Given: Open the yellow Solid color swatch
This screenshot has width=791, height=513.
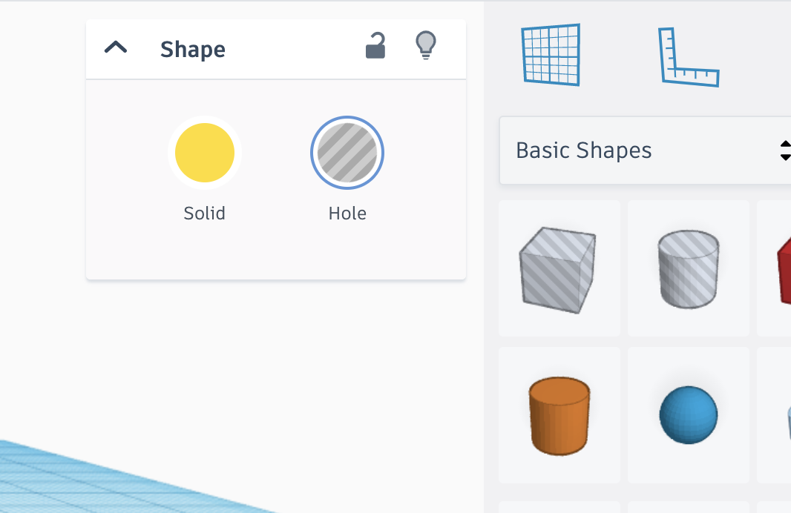Looking at the screenshot, I should (205, 153).
